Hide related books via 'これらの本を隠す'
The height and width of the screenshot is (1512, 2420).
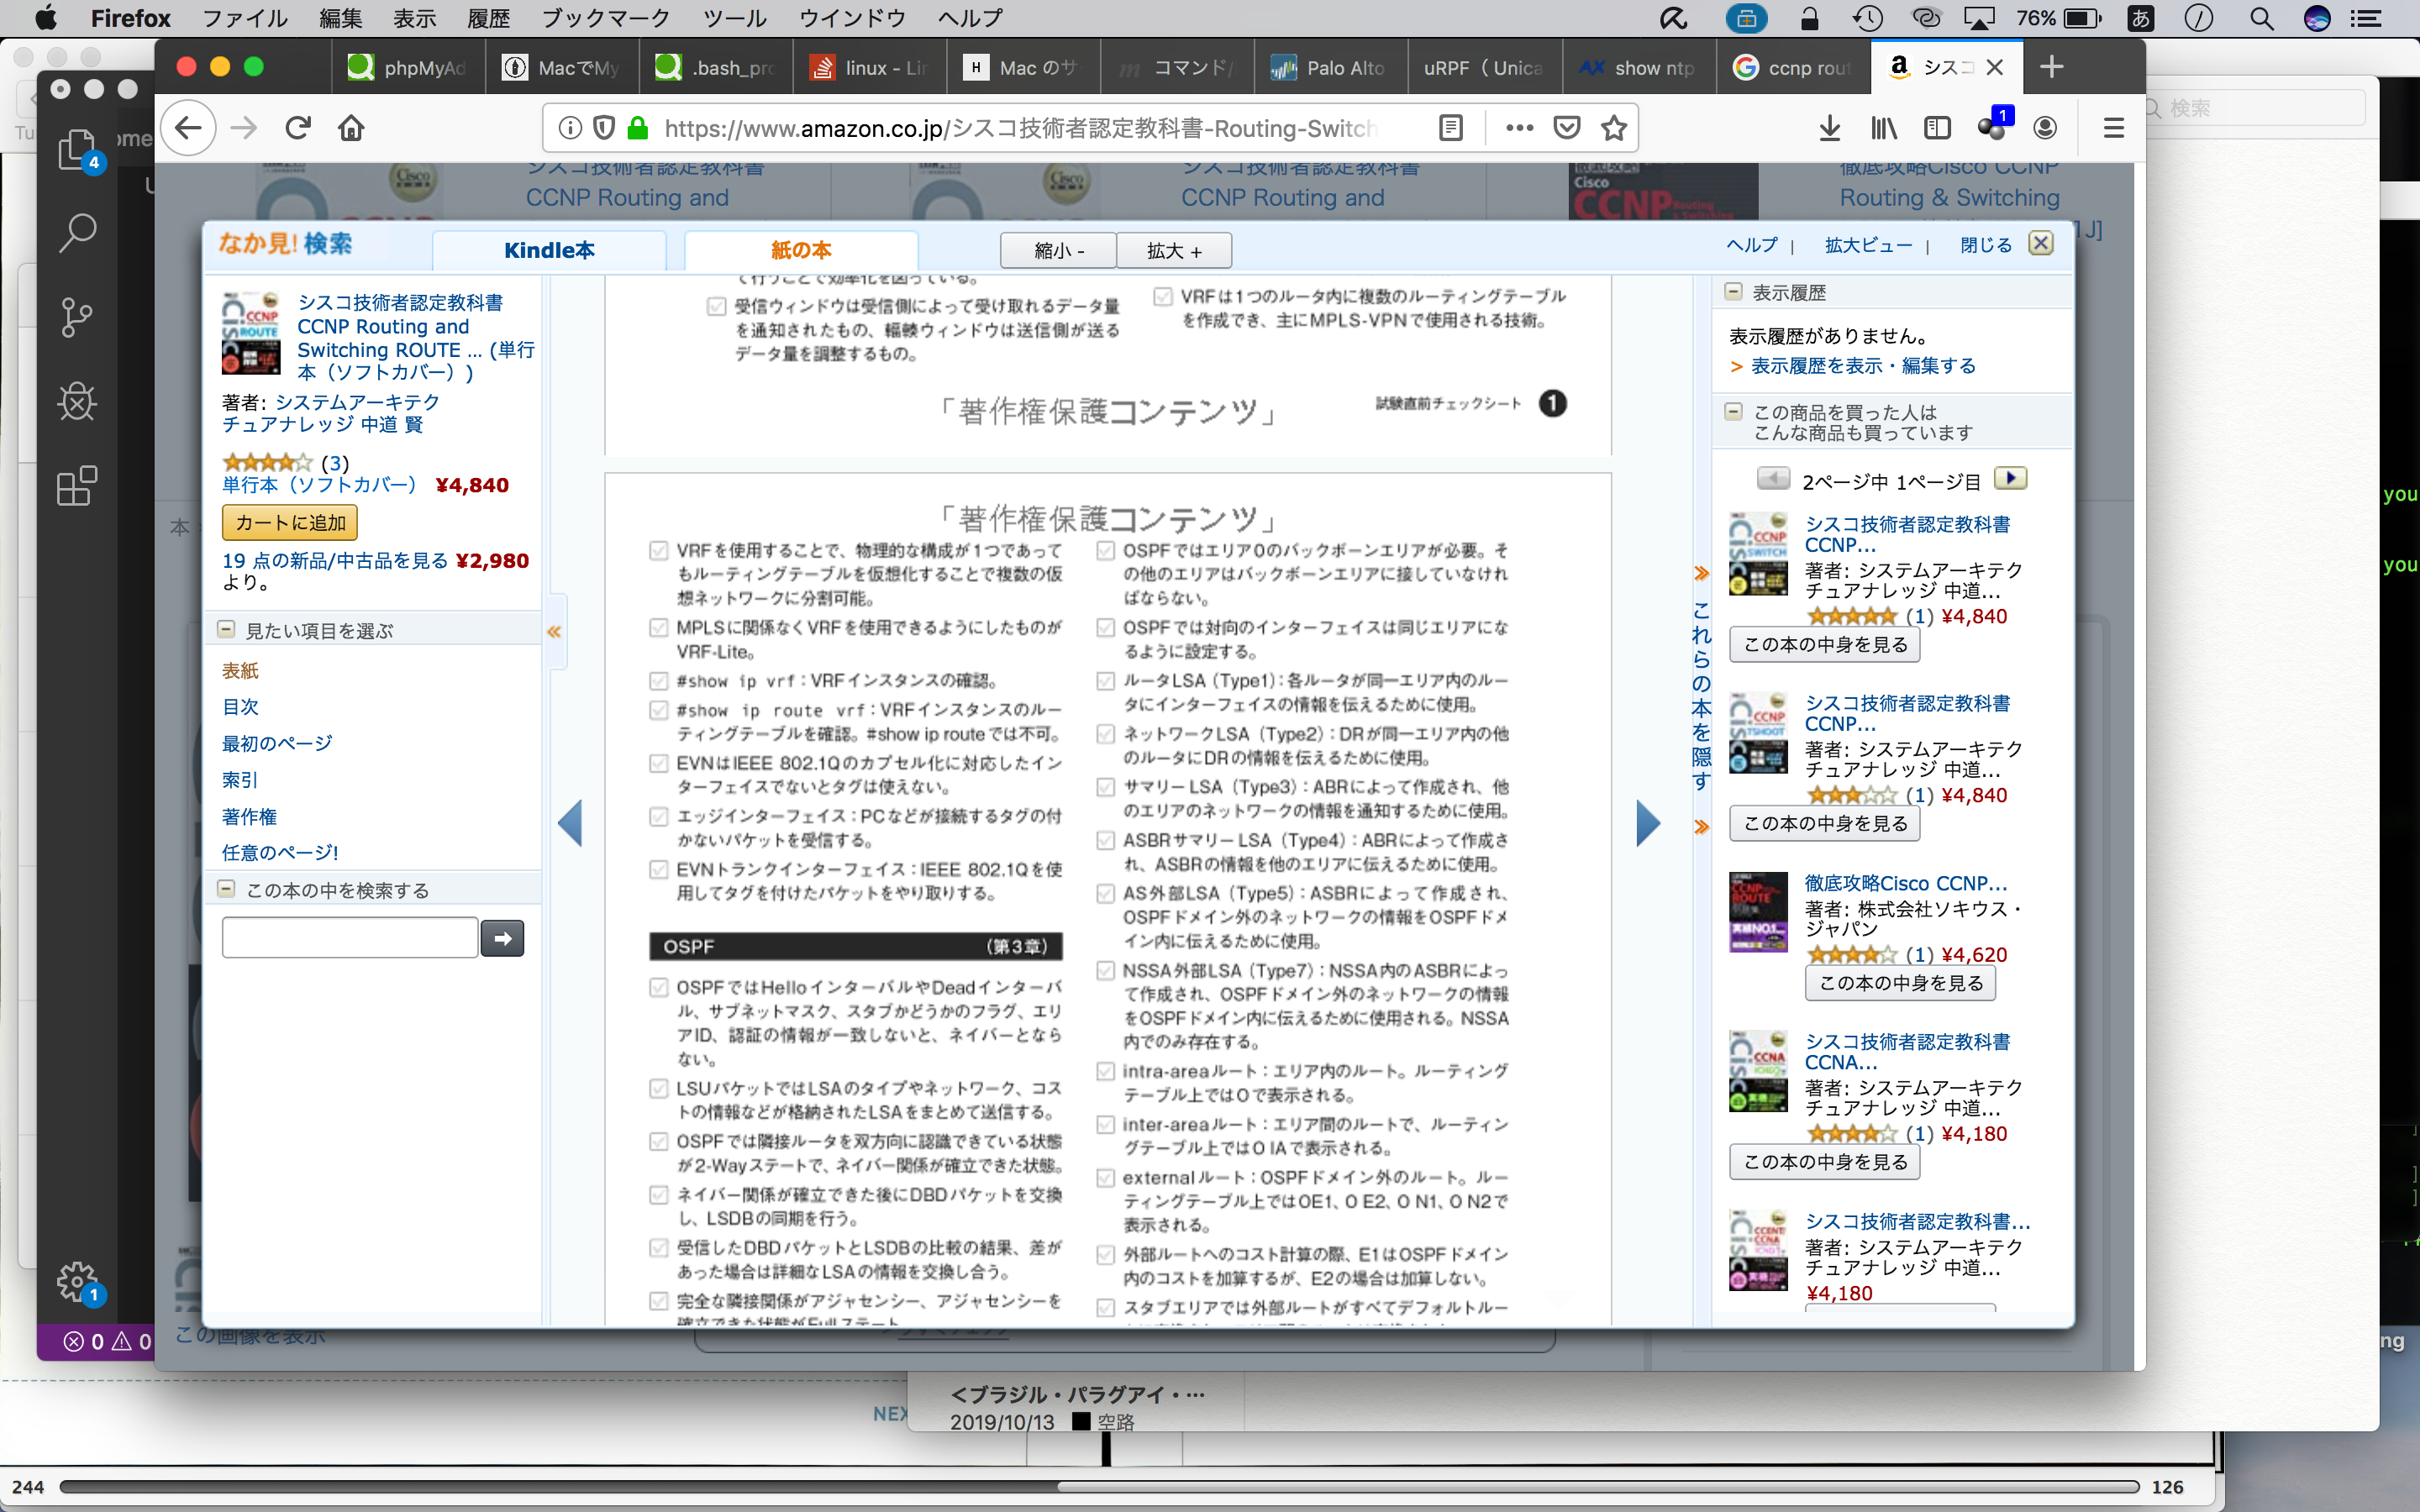[1701, 697]
